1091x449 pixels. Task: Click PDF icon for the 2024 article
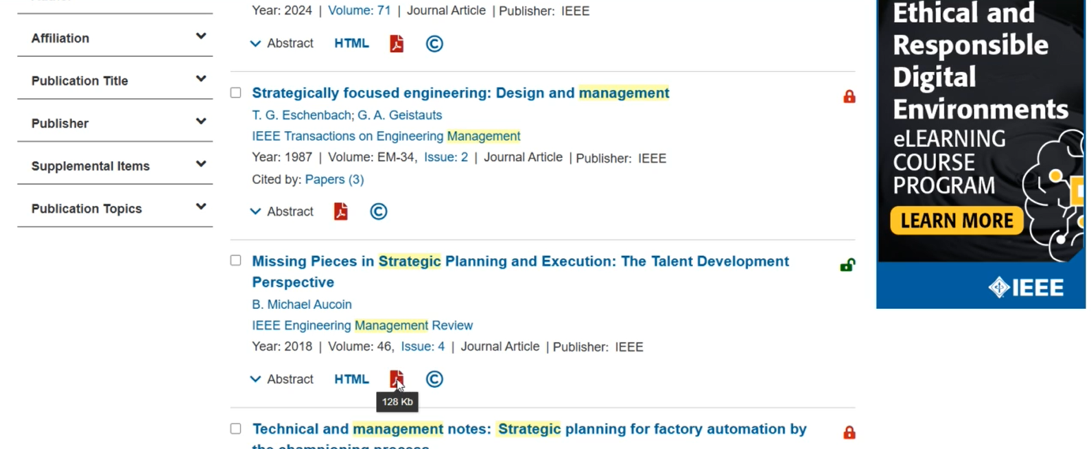pyautogui.click(x=397, y=44)
